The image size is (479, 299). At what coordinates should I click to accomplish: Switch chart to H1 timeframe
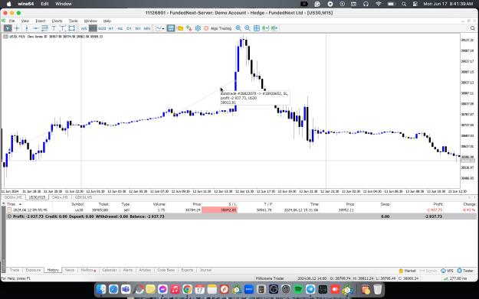pos(111,28)
